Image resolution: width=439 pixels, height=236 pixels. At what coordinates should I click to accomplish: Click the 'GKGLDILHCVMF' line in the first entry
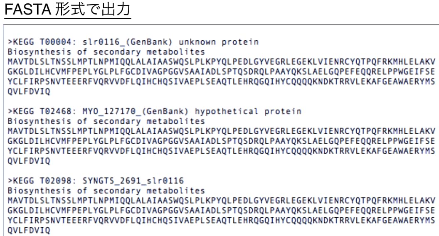(221, 71)
